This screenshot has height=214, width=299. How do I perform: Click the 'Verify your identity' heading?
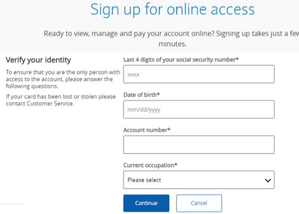point(38,60)
